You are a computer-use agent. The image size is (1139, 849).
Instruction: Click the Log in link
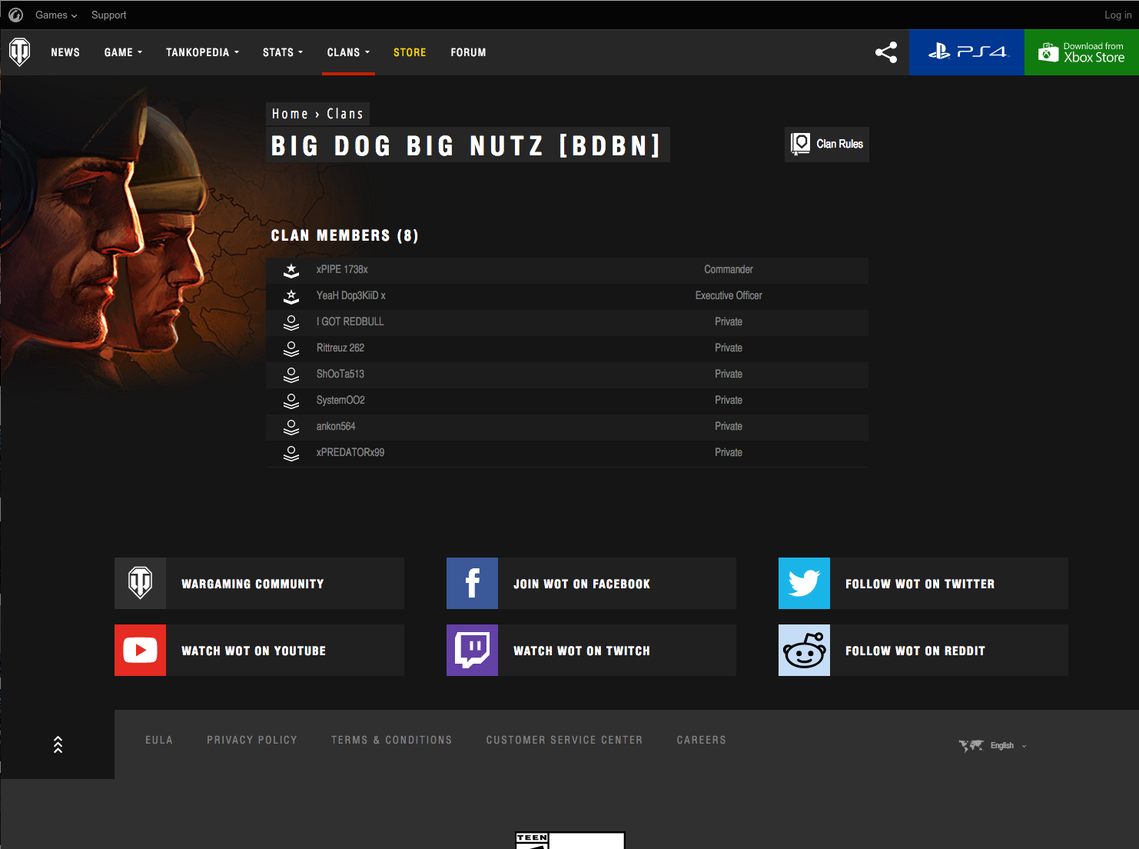[x=1117, y=15]
